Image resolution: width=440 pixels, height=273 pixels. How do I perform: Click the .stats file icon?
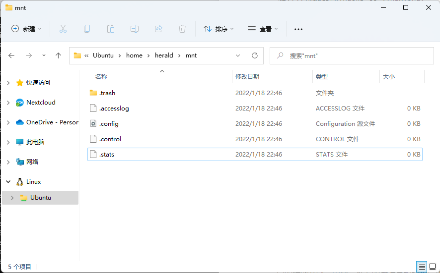coord(93,154)
